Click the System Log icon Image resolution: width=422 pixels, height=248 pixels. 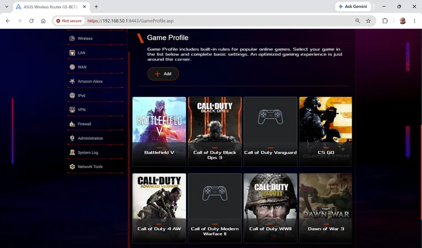click(72, 153)
